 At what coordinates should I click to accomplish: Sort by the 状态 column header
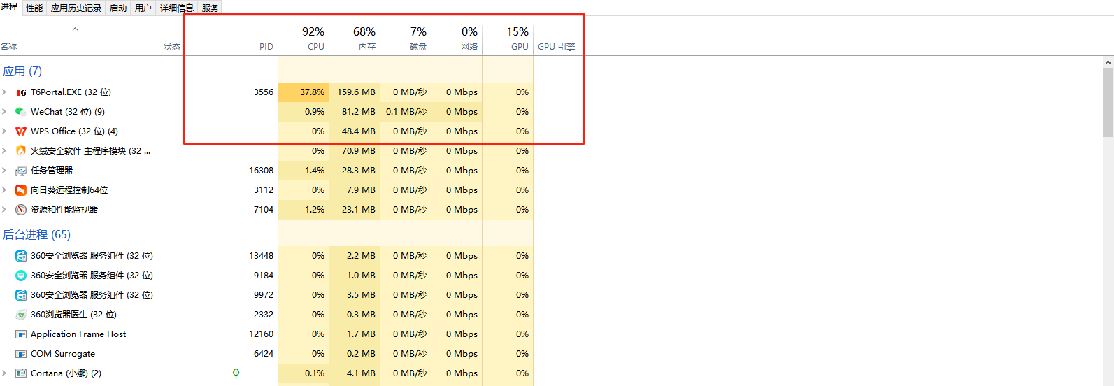tap(201, 41)
